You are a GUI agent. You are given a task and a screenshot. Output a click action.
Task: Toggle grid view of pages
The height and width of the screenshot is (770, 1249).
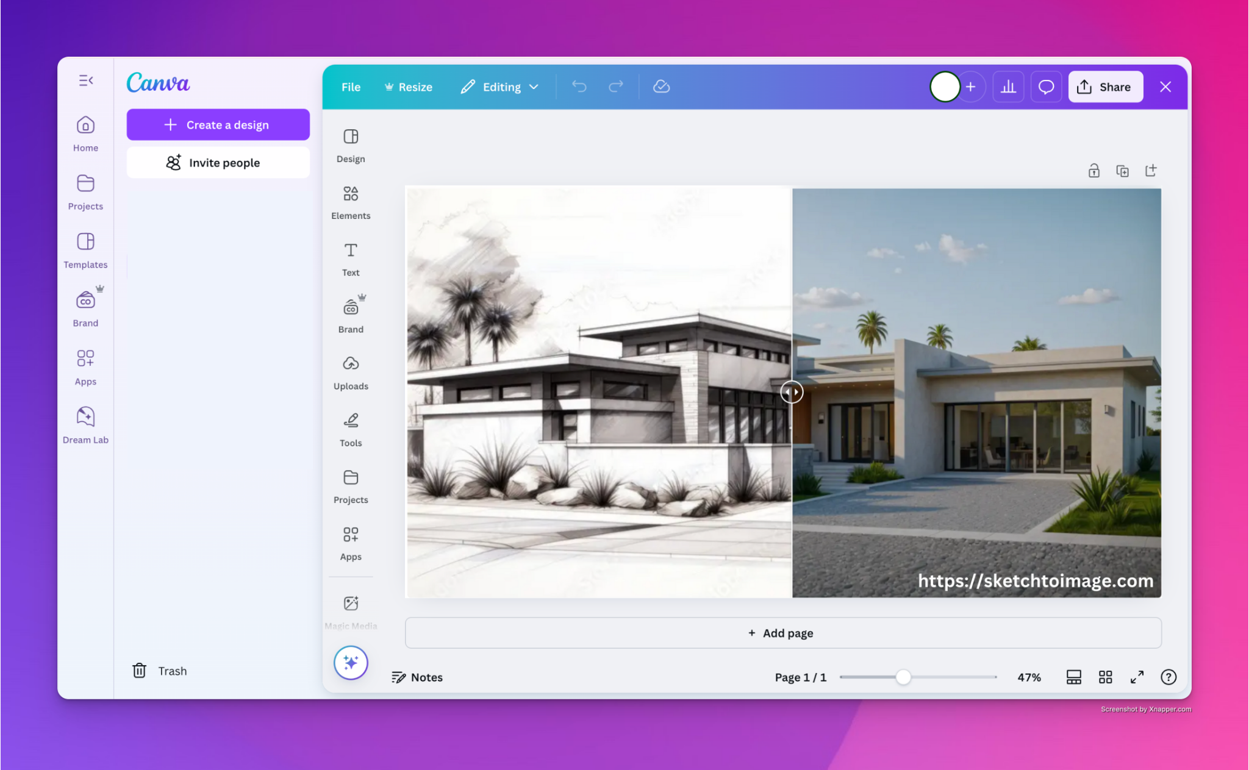point(1105,677)
